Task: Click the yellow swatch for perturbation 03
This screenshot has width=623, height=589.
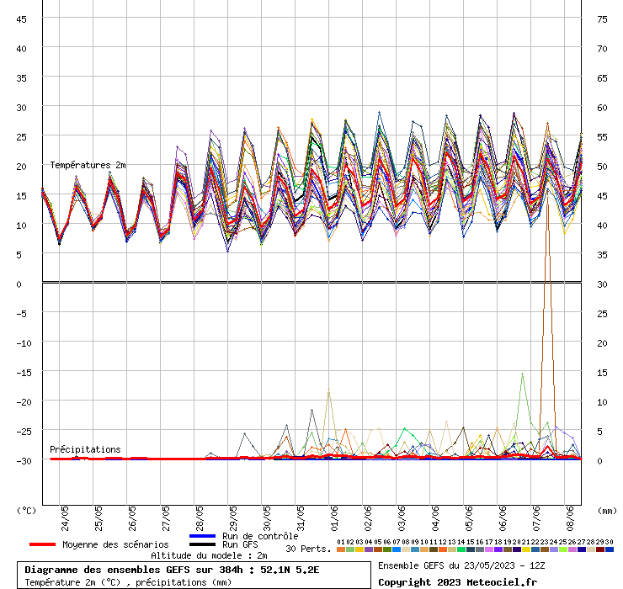Action: point(359,549)
